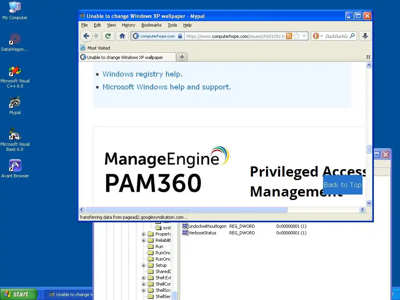The image size is (400, 300).
Task: Click the Mypal raccoon icon in title bar
Action: (82, 16)
